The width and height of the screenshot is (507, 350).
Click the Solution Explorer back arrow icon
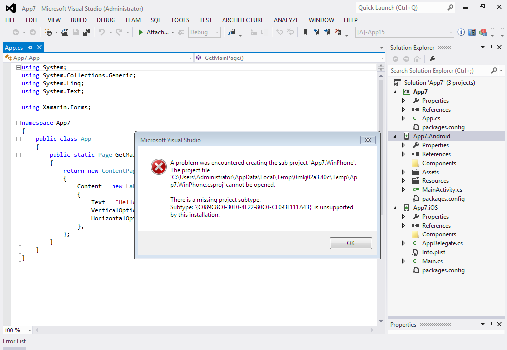[x=395, y=59]
